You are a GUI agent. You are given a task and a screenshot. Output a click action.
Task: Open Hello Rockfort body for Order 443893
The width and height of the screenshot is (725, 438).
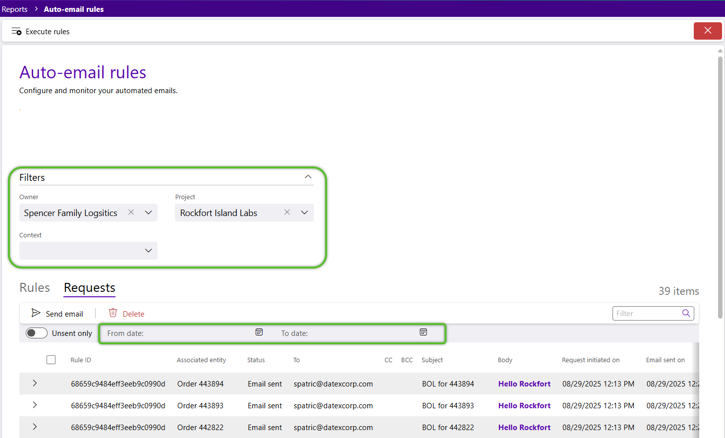pos(524,406)
